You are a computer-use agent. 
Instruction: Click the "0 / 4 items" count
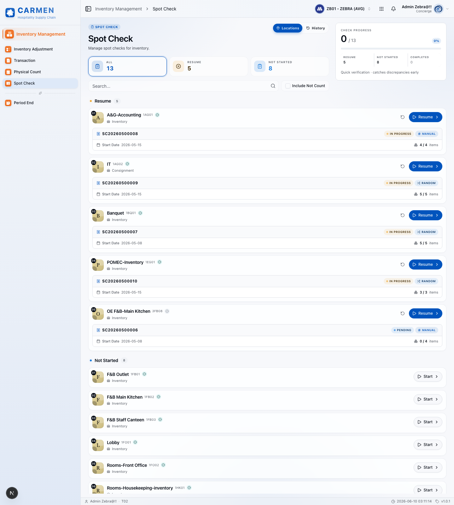pyautogui.click(x=426, y=341)
